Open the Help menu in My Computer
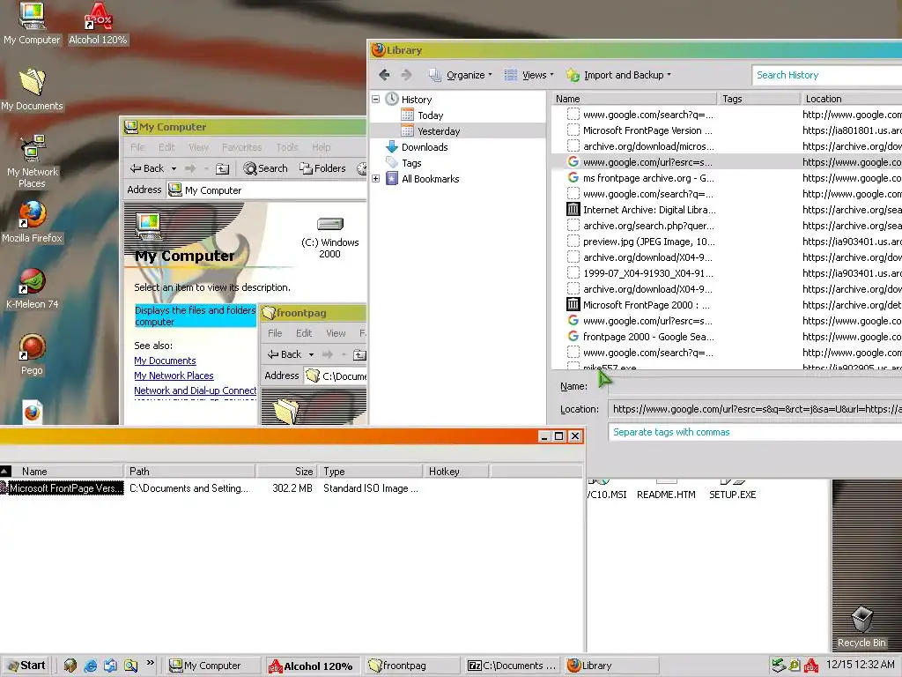The height and width of the screenshot is (677, 902). pyautogui.click(x=321, y=147)
